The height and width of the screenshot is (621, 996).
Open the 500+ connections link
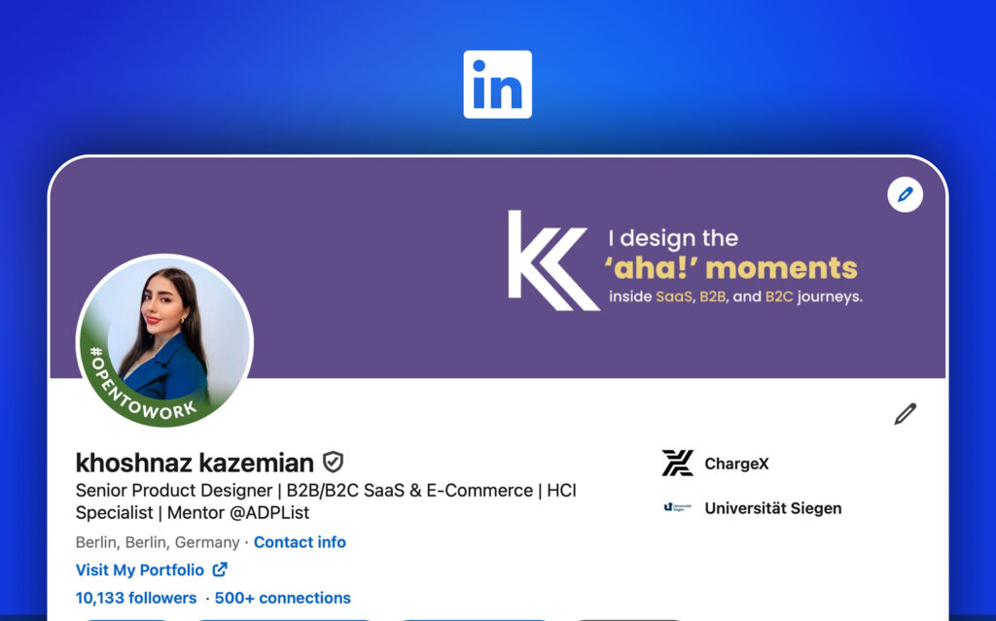(x=283, y=598)
